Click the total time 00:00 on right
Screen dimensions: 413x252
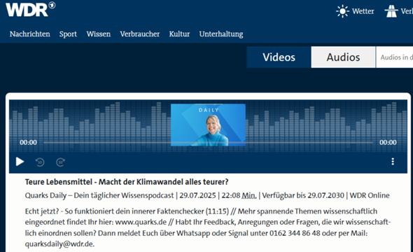tap(388, 143)
